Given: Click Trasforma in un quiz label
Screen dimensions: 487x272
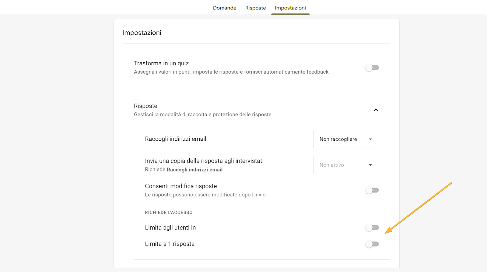Looking at the screenshot, I should coord(161,64).
